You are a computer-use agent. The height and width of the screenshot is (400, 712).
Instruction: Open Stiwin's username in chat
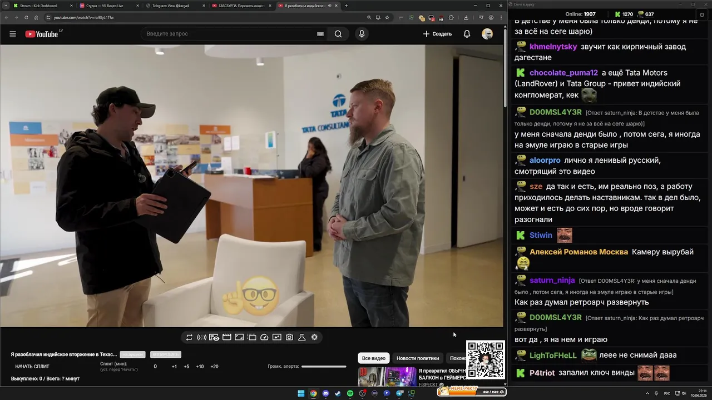click(541, 236)
